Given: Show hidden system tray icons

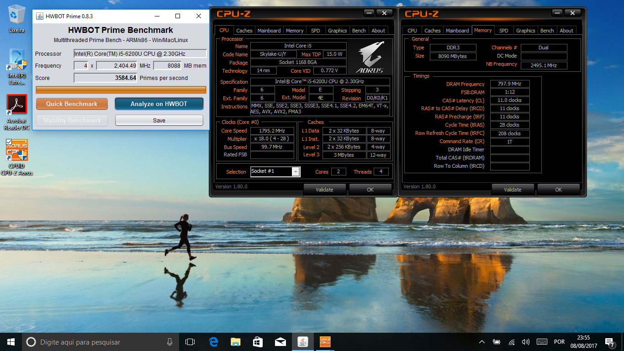Looking at the screenshot, I should point(482,342).
